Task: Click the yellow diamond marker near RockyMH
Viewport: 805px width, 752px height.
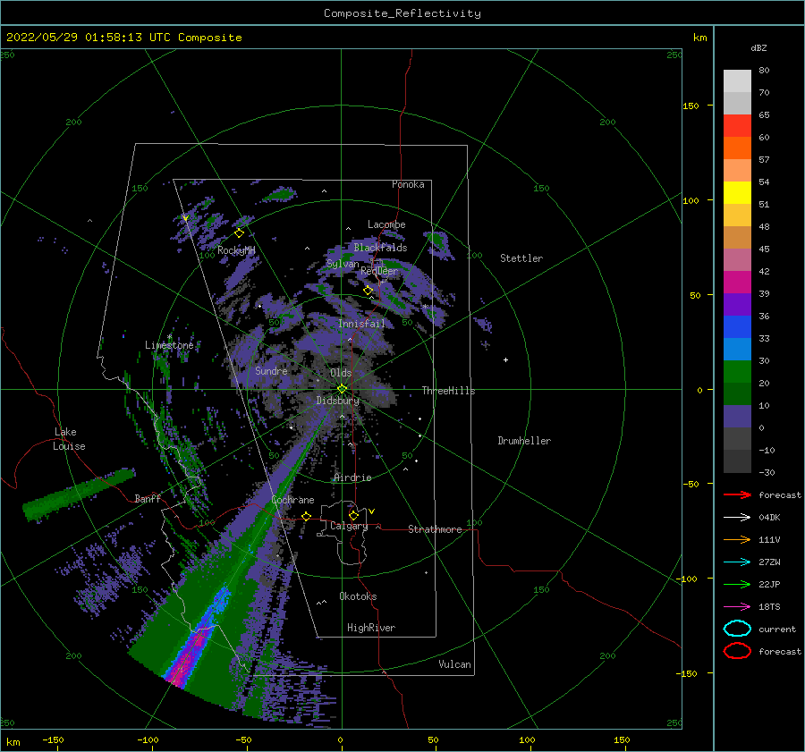Action: pyautogui.click(x=239, y=233)
